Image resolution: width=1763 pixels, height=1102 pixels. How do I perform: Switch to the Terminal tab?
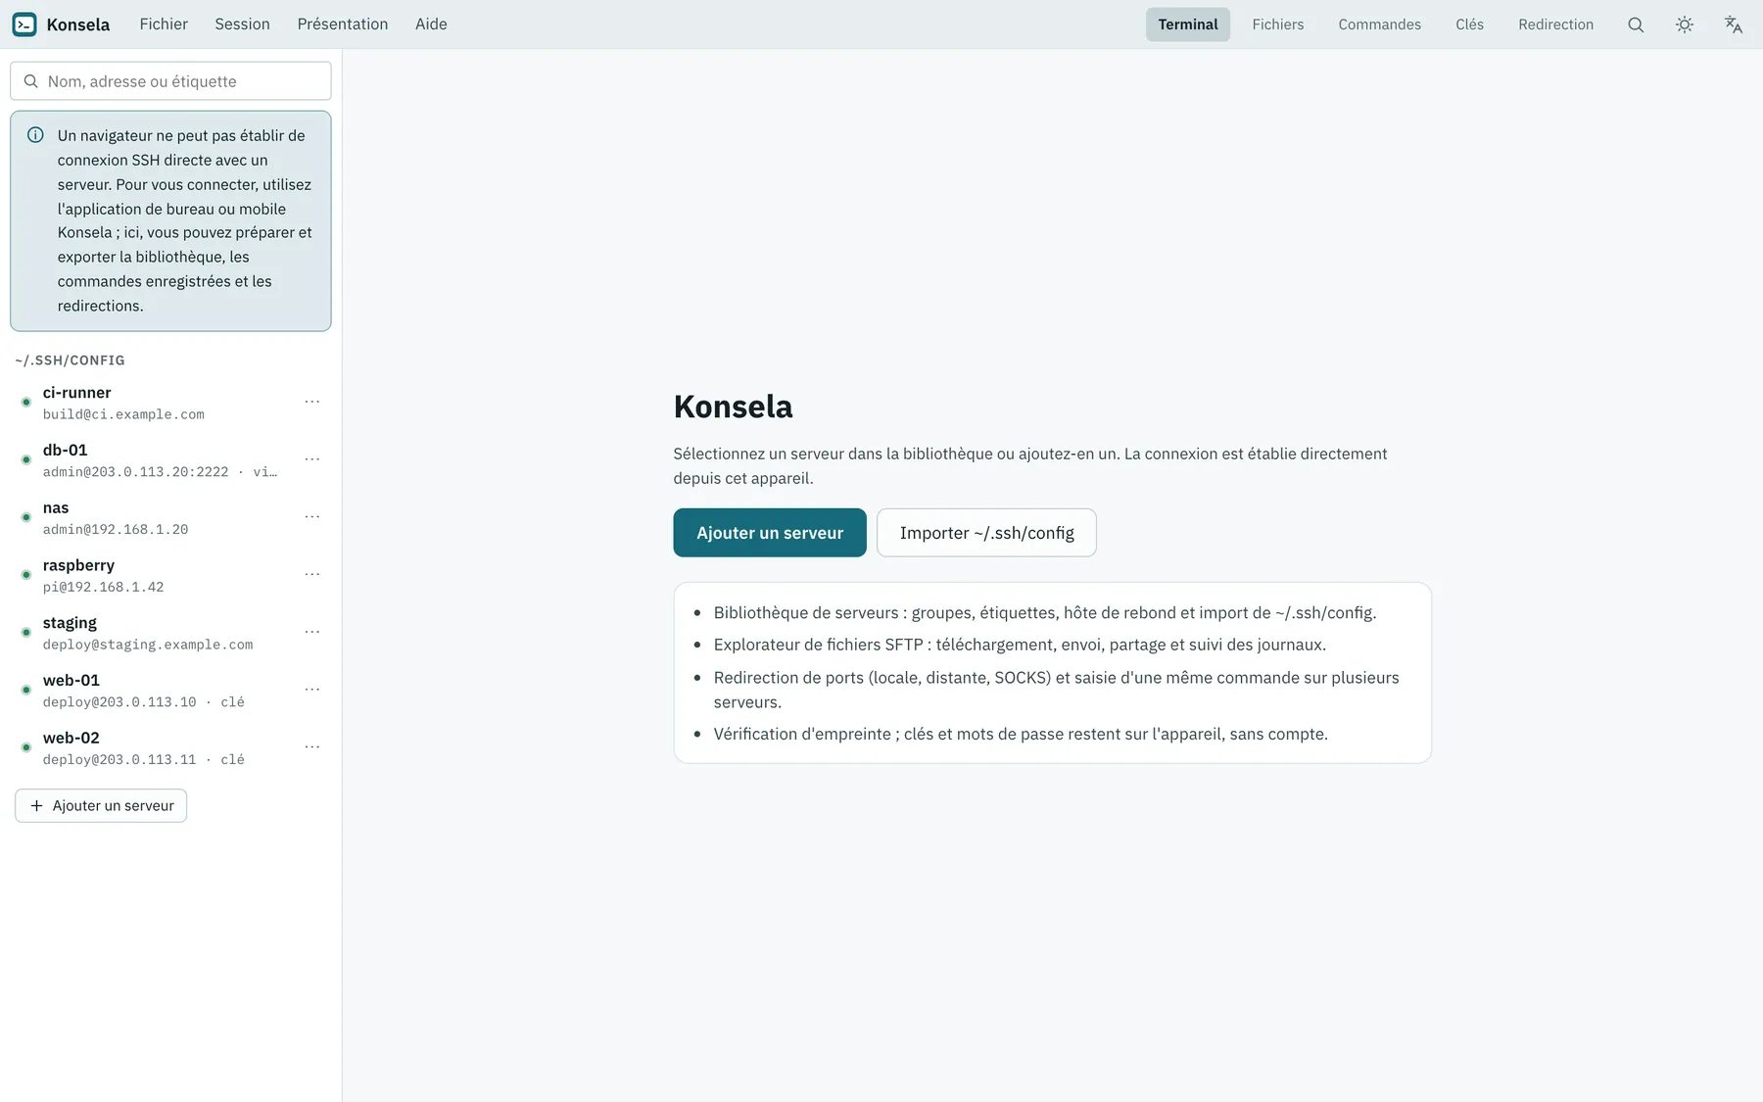click(1188, 24)
